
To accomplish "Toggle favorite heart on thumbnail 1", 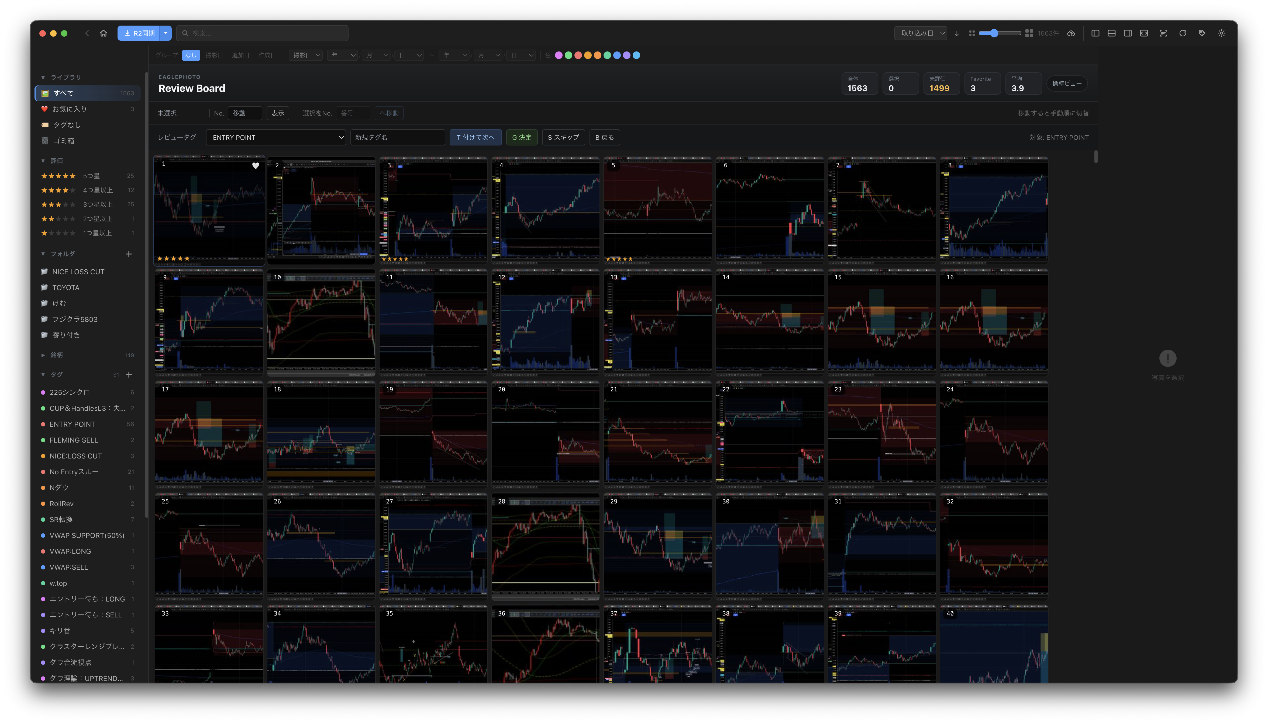I will pos(255,166).
